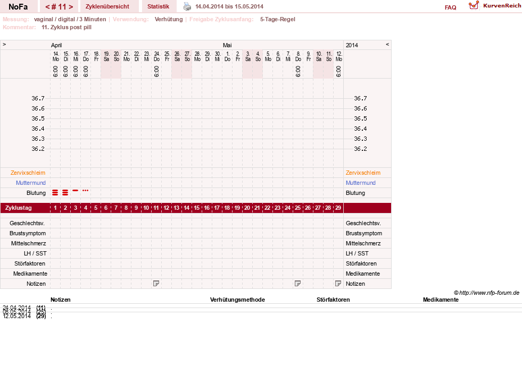This screenshot has height=384, width=522.
Task: Click the date range 14.04.2014 bis 15.05.2014
Action: [229, 6]
